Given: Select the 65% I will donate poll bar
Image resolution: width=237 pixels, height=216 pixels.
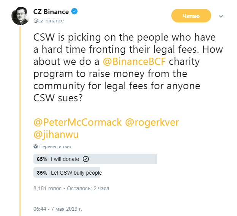Looking at the screenshot, I should [x=95, y=159].
